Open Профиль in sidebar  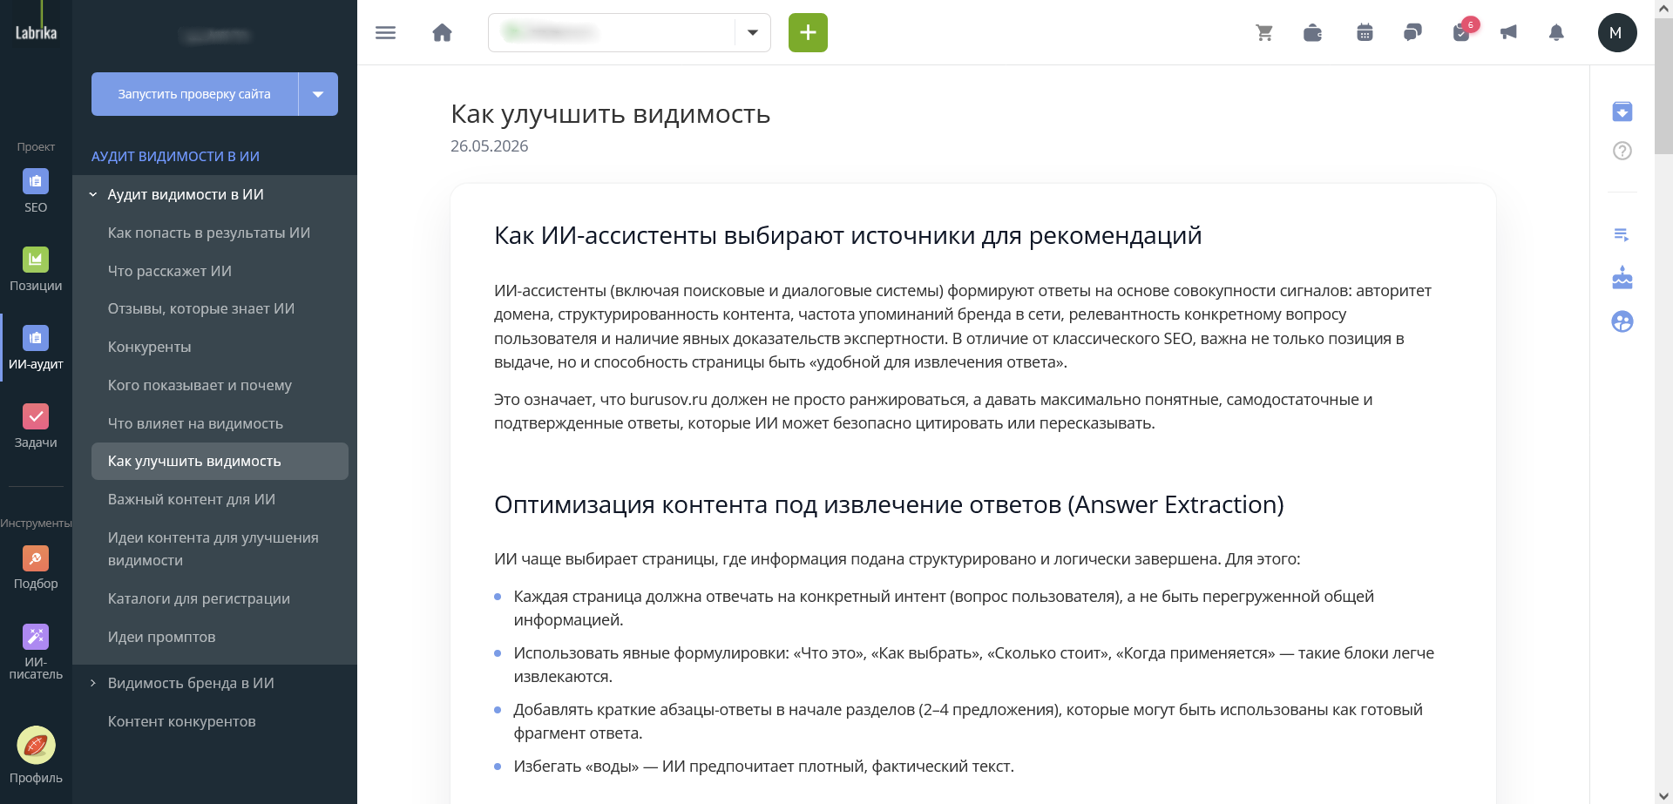[36, 755]
